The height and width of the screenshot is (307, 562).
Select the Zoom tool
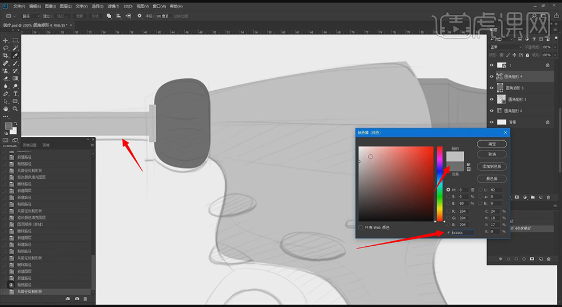(x=15, y=109)
